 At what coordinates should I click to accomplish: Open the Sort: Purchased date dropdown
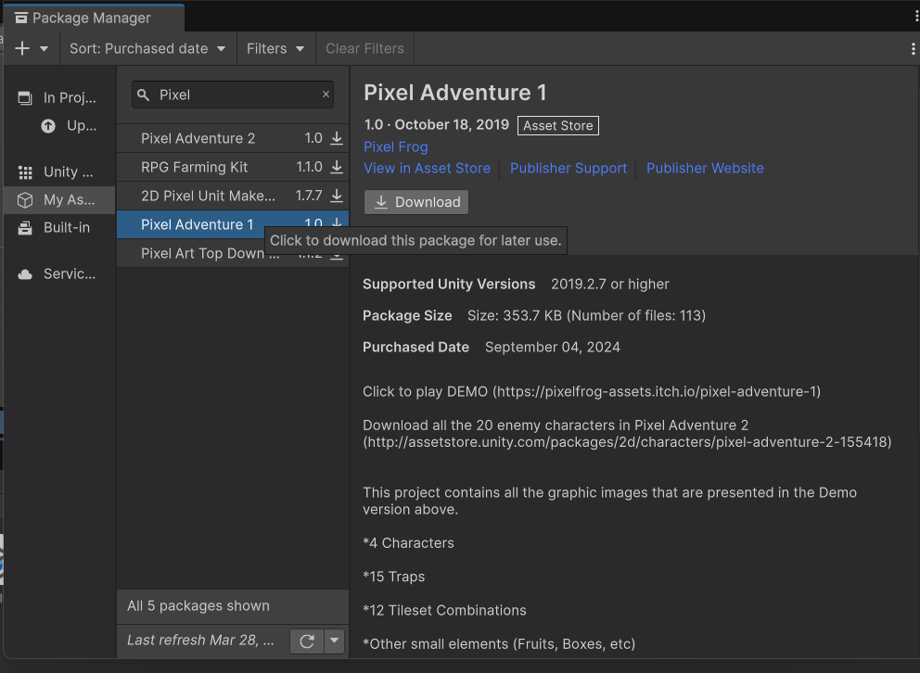pyautogui.click(x=147, y=48)
